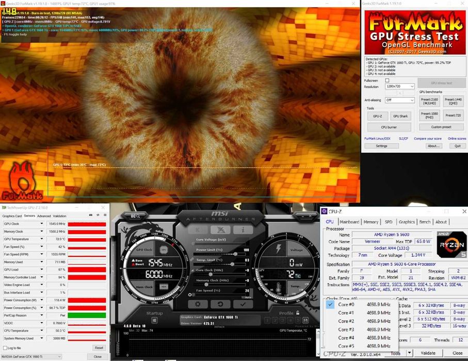Click lightning bolt icon in right gauge
This screenshot has height=361, width=468.
click(x=278, y=249)
